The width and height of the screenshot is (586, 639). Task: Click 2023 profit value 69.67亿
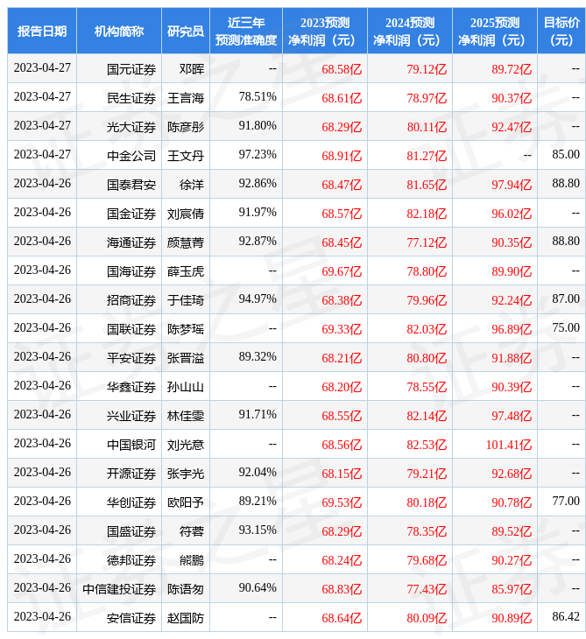click(342, 271)
